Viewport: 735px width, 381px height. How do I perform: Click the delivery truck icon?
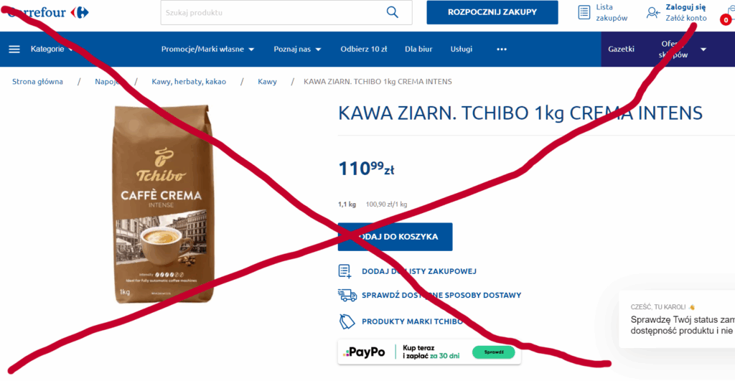tap(347, 295)
